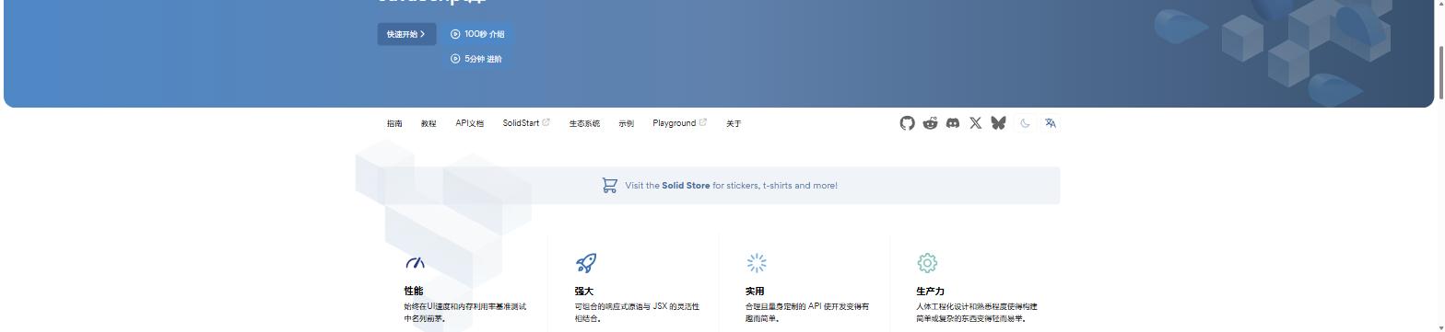Image resolution: width=1445 pixels, height=332 pixels.
Task: Open the Playground nav link
Action: tap(679, 123)
